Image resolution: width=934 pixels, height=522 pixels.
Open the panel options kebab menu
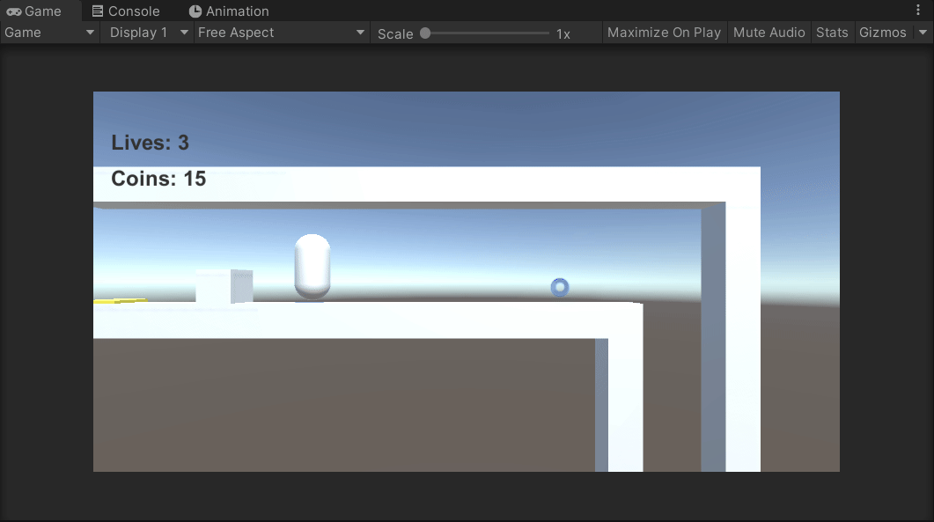(x=918, y=11)
